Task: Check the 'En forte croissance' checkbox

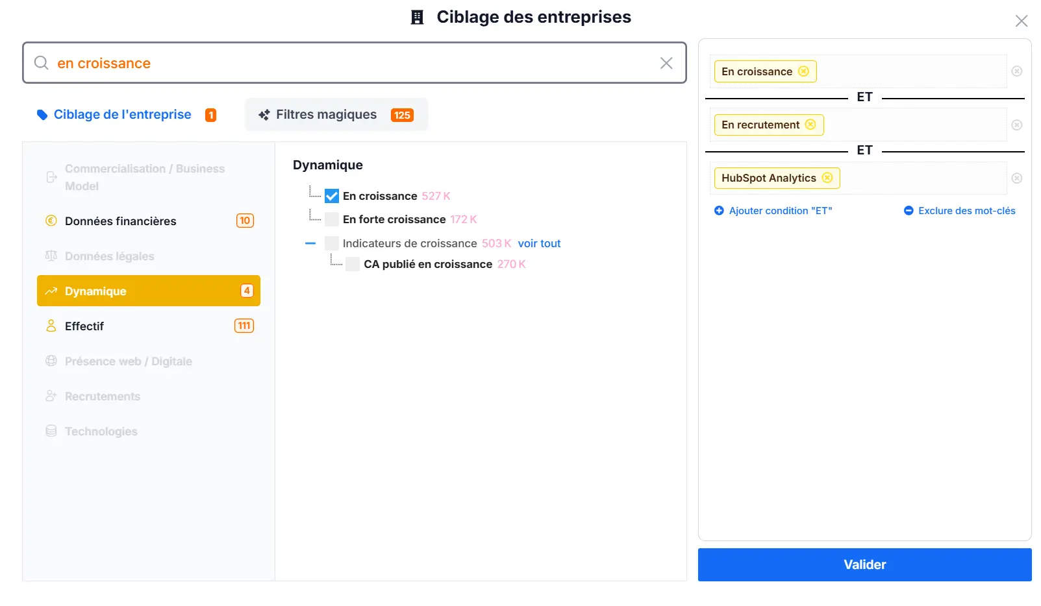Action: (x=332, y=219)
